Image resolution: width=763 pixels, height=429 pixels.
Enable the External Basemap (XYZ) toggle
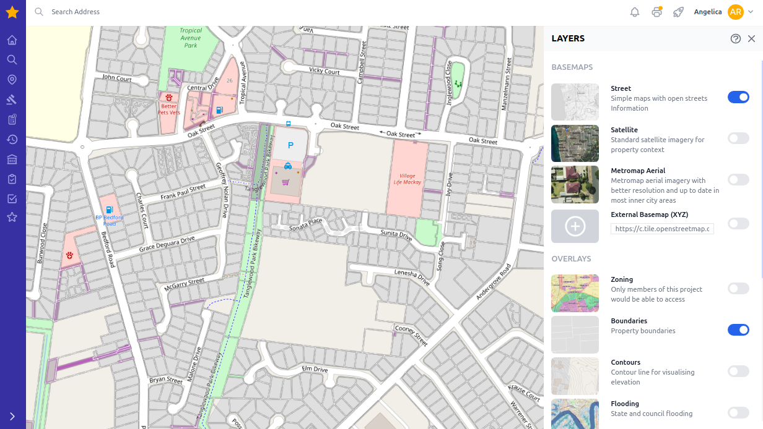click(738, 223)
